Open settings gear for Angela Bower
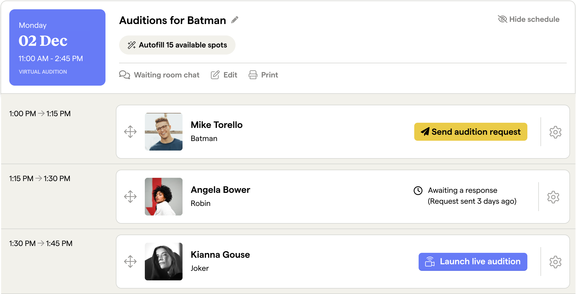This screenshot has height=294, width=576. click(553, 197)
